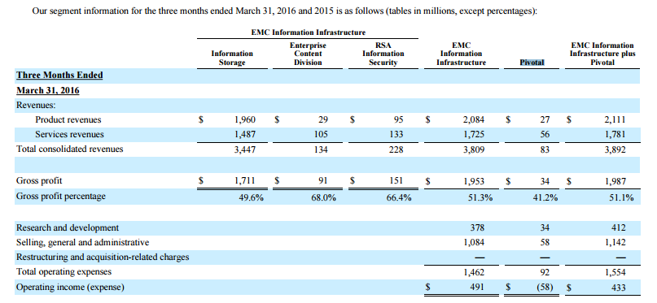Click the 1,781 services revenues value

pyautogui.click(x=615, y=135)
